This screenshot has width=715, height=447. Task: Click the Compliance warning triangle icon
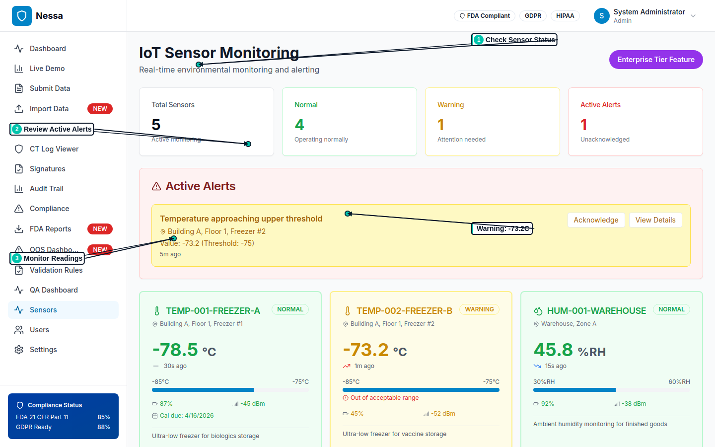point(18,208)
